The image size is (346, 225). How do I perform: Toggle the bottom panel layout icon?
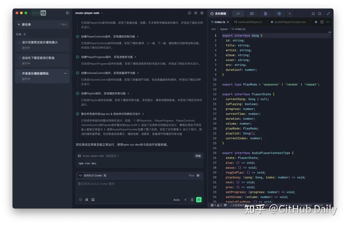pyautogui.click(x=313, y=14)
